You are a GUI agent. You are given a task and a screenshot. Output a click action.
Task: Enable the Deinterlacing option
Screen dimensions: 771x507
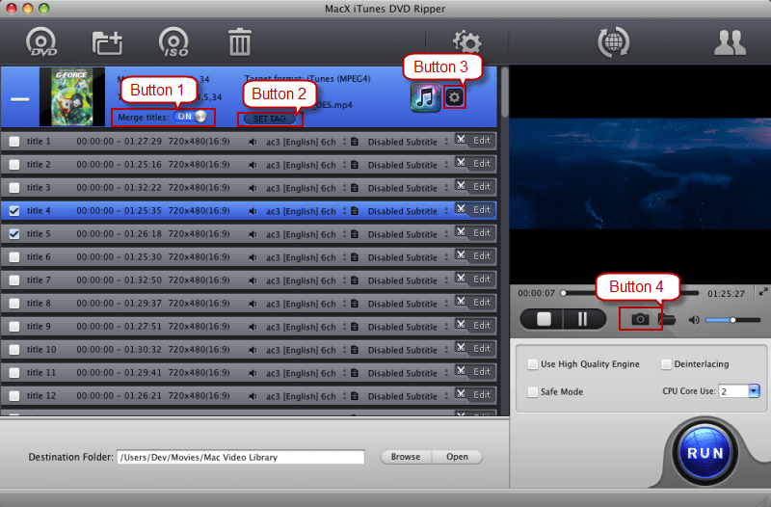(x=666, y=364)
